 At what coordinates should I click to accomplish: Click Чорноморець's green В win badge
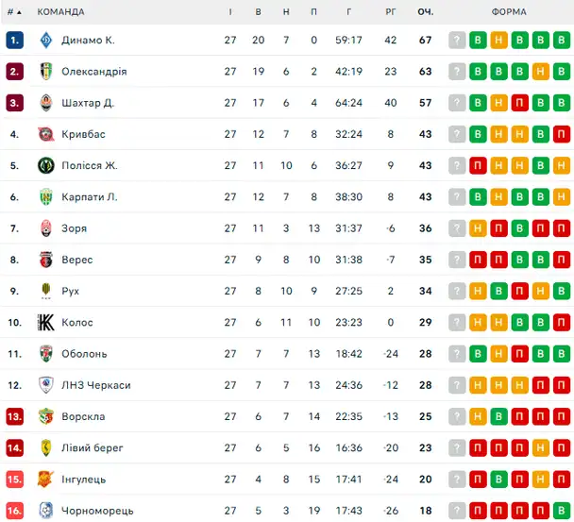tap(561, 511)
